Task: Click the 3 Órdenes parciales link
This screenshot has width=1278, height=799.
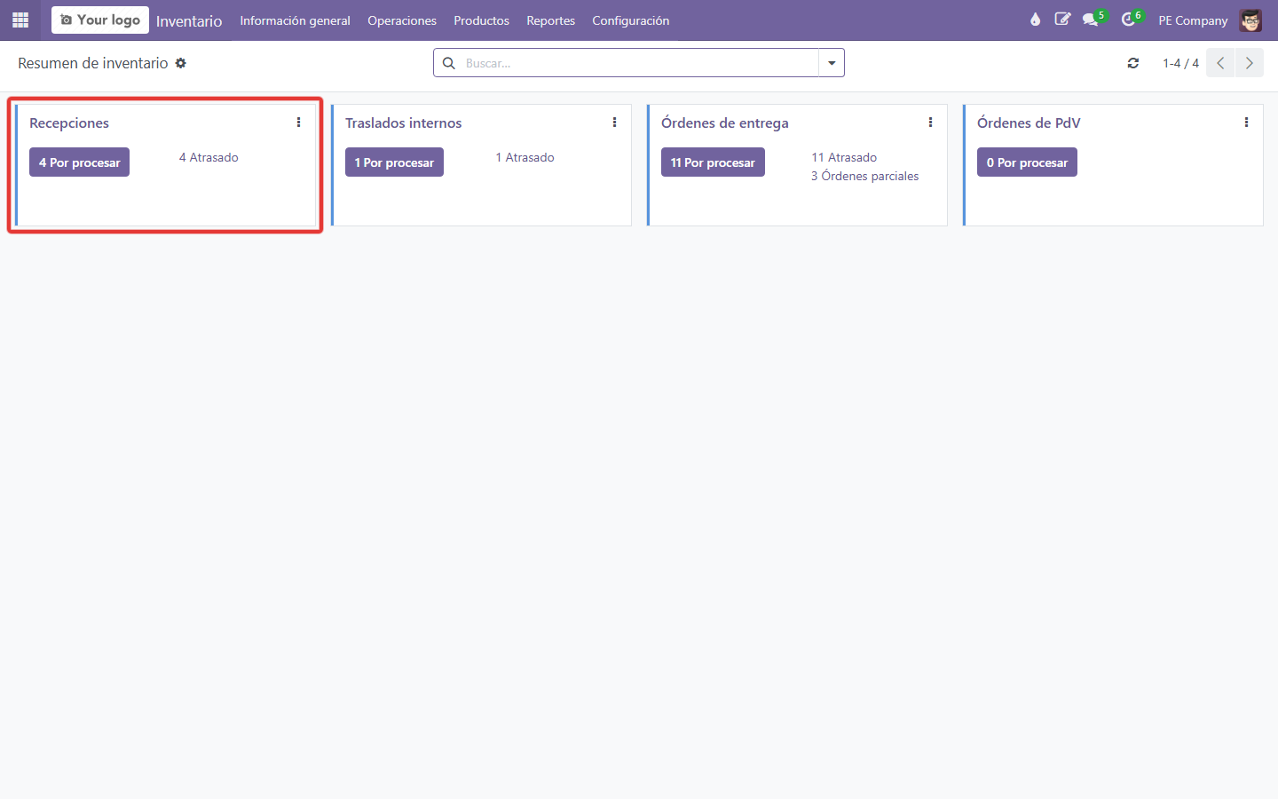Action: (864, 176)
